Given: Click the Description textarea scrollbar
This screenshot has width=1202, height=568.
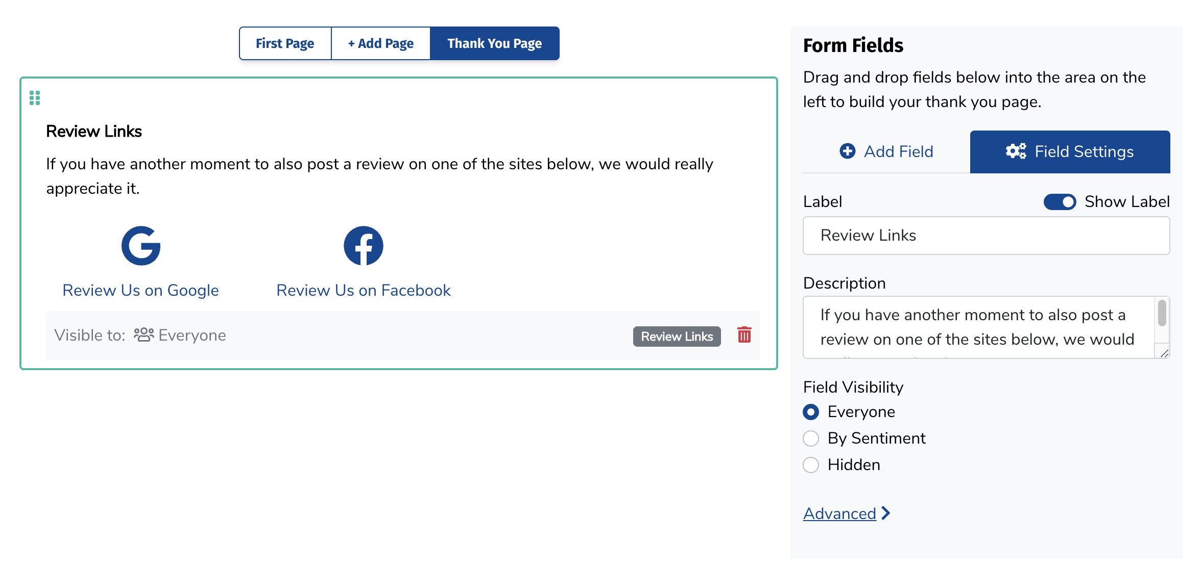Looking at the screenshot, I should (1162, 314).
